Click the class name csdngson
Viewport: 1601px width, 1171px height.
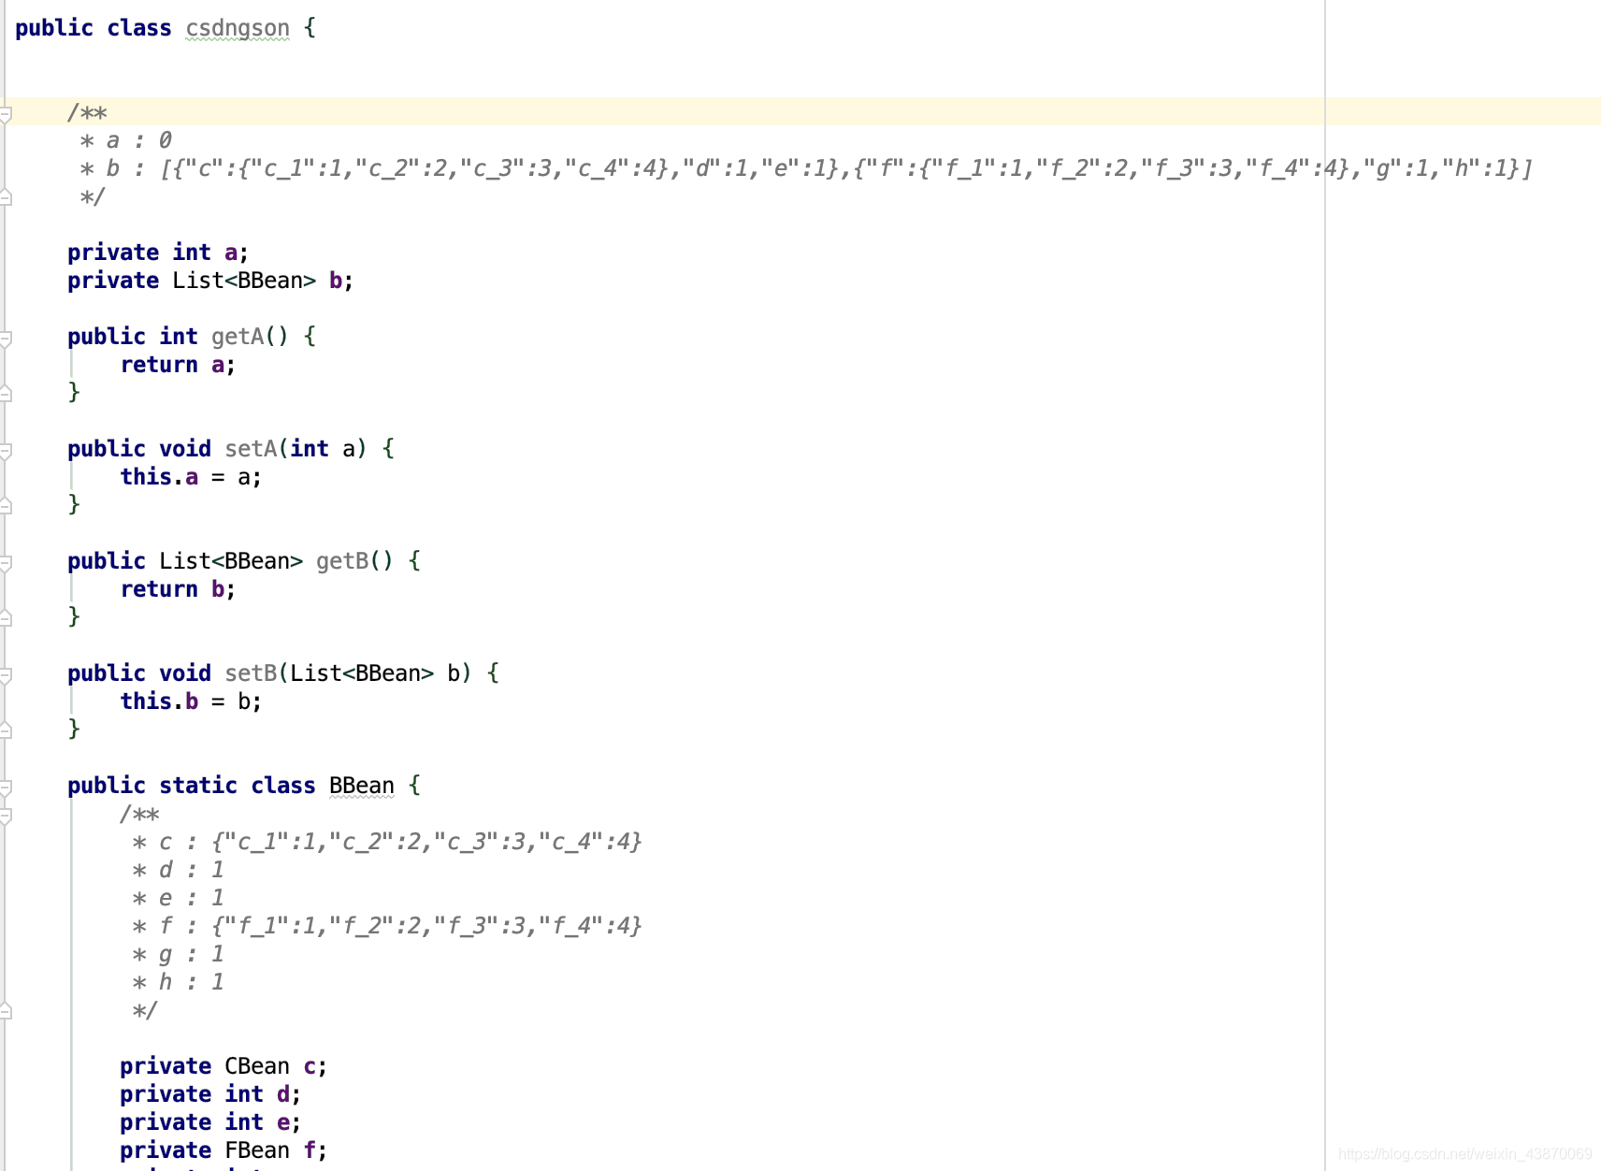pos(238,28)
